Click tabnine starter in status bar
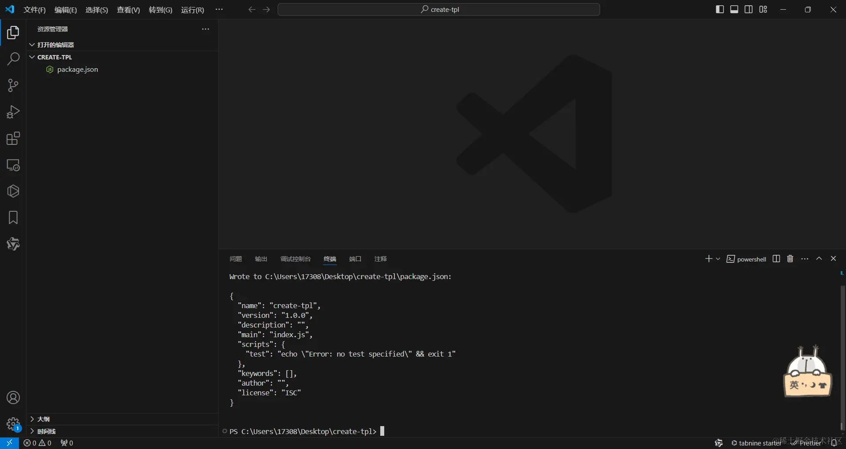 (756, 443)
